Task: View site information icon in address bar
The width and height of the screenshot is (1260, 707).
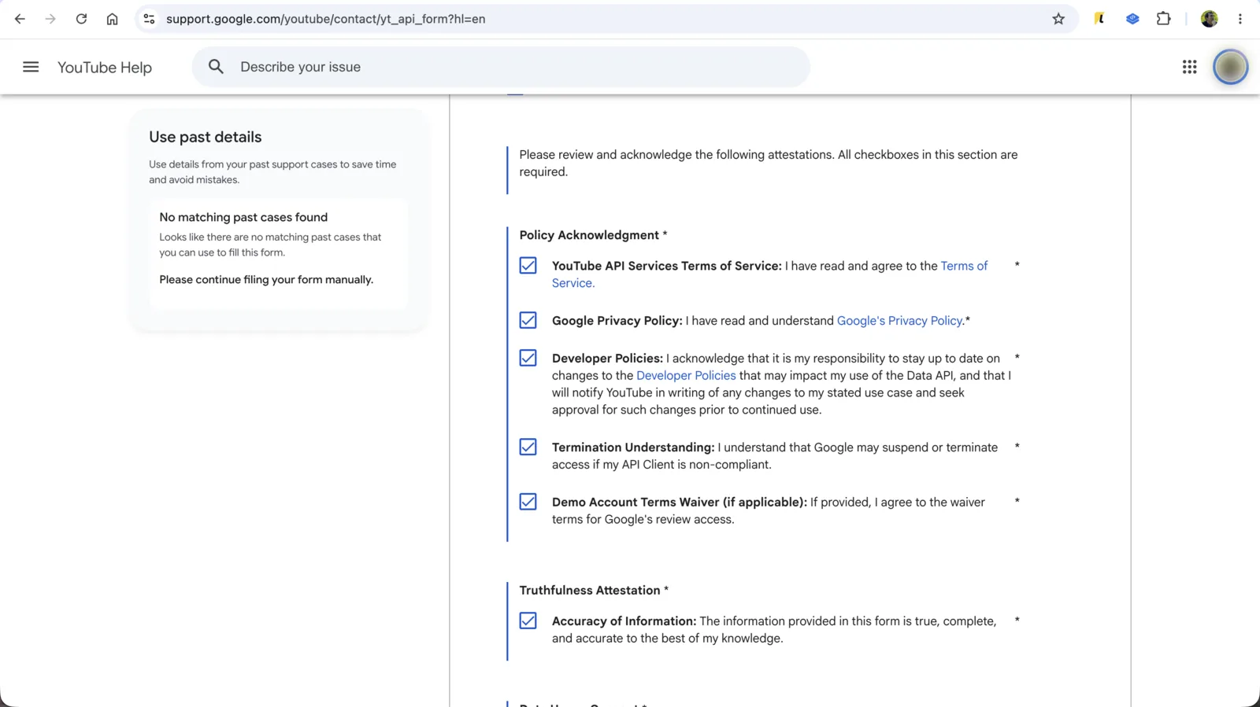Action: pos(149,19)
